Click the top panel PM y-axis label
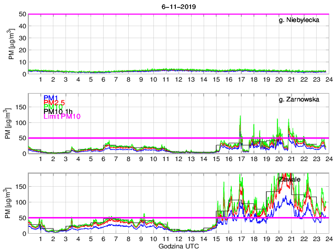This screenshot has height=251, width=335. point(12,44)
